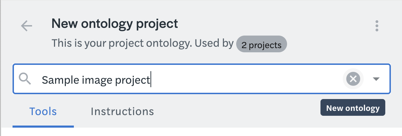402x136 pixels.
Task: Focus the 'Sample image project' search field
Action: point(201,79)
